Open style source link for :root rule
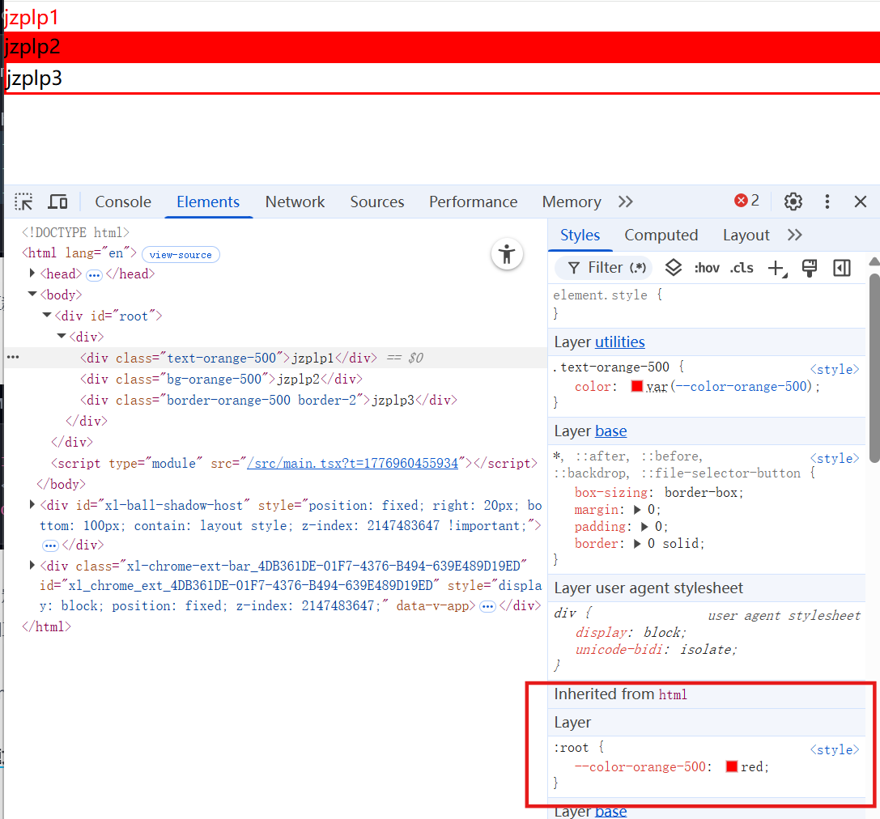This screenshot has width=880, height=819. click(835, 749)
